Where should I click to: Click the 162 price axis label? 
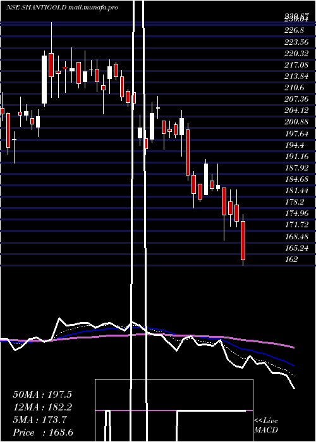pos(291,259)
